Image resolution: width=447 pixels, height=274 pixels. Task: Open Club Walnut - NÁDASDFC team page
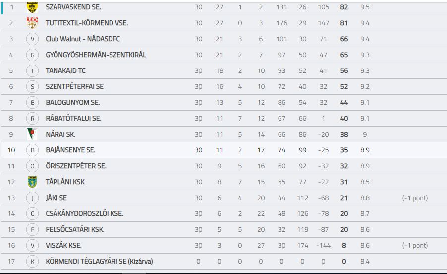tap(83, 39)
